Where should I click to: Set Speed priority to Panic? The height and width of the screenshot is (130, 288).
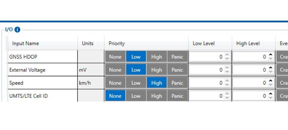(x=177, y=83)
